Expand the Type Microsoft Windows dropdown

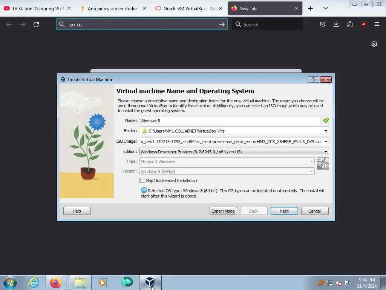click(227, 162)
